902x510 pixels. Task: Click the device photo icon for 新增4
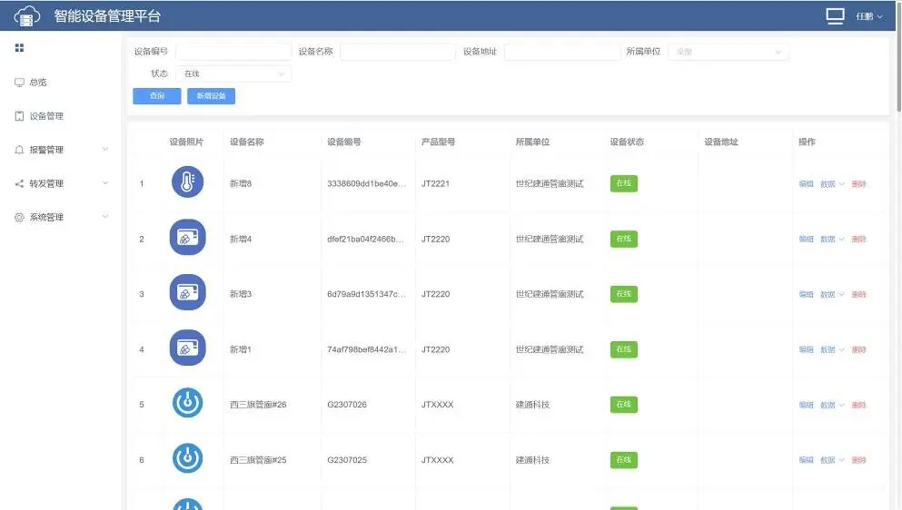(x=187, y=237)
